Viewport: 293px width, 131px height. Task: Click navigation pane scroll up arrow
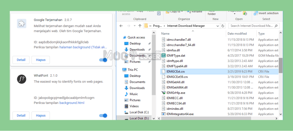[x=154, y=32]
